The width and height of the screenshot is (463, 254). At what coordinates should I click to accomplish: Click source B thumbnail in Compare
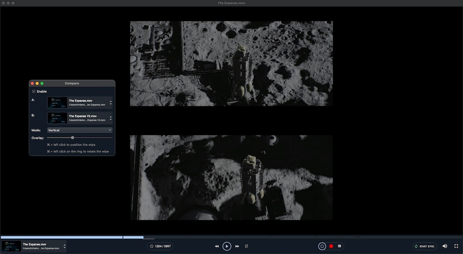(x=57, y=118)
